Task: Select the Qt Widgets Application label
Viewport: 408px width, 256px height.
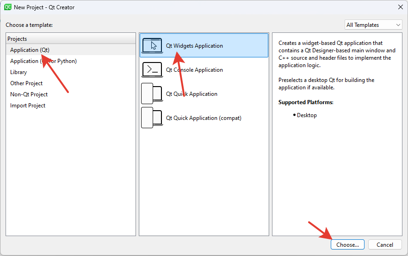Action: (x=194, y=45)
